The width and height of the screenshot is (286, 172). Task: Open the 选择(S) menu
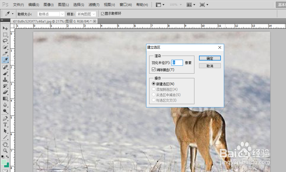[x=79, y=5]
